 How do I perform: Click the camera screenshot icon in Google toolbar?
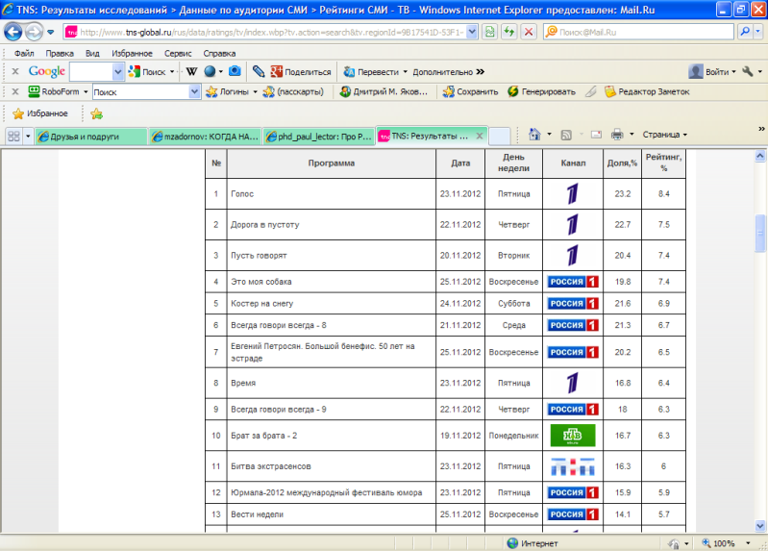235,71
